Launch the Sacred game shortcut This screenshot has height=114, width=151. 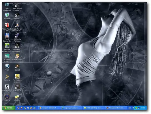point(17,67)
